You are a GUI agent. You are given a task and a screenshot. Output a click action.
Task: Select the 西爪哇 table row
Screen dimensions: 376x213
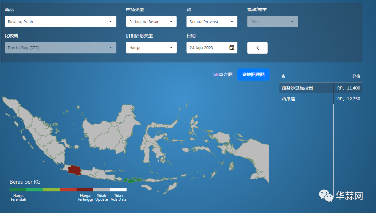coord(320,99)
